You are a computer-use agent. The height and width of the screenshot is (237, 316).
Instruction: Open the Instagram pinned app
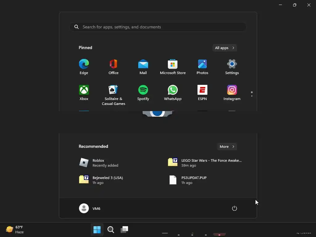point(232,93)
